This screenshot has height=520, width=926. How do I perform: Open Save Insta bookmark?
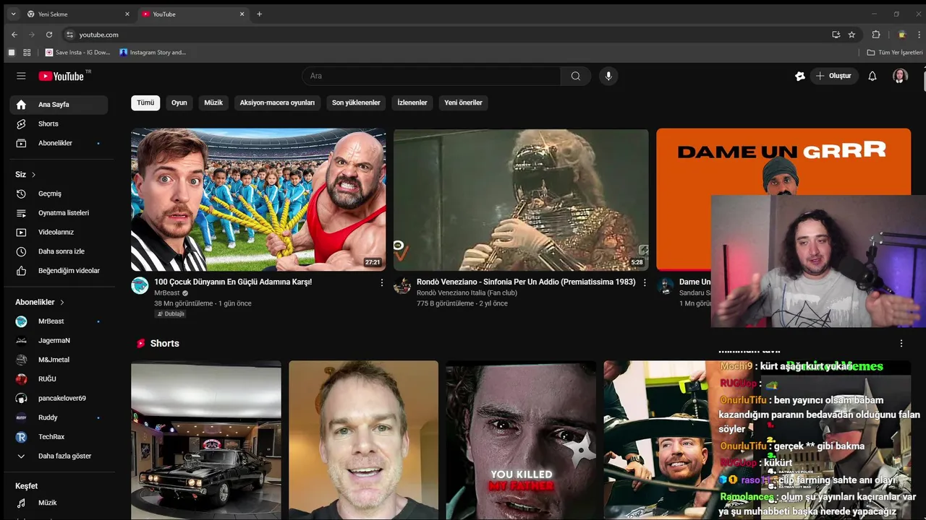point(77,53)
